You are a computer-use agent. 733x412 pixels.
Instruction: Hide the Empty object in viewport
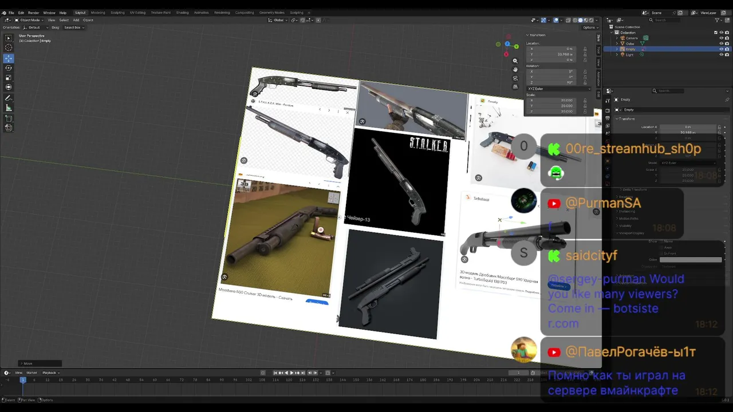pos(721,49)
